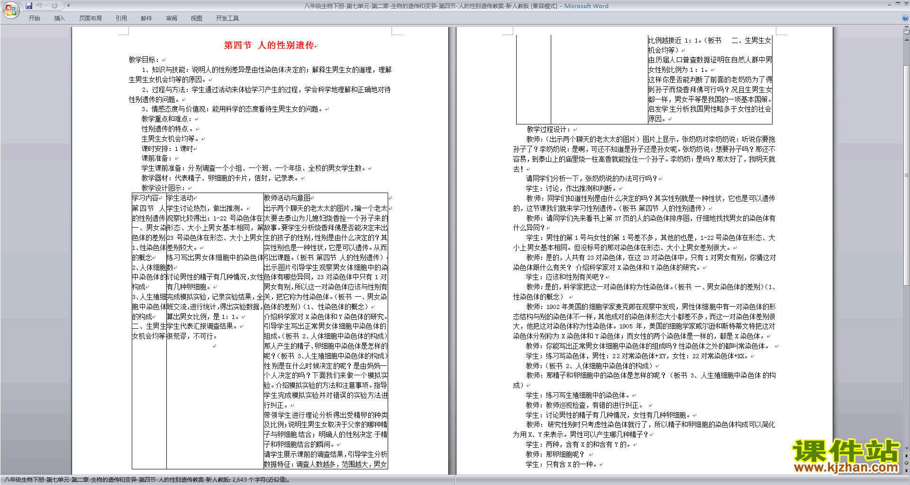The height and width of the screenshot is (485, 910).
Task: Open Microsoft Word Help icon
Action: [905, 18]
